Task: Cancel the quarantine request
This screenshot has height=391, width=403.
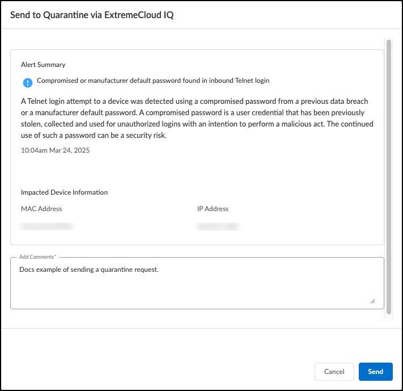Action: click(x=334, y=372)
